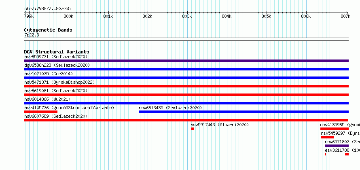Select the blue nsv6014866 variant bar
Viewport: 360px width, 170px height.
186,103
